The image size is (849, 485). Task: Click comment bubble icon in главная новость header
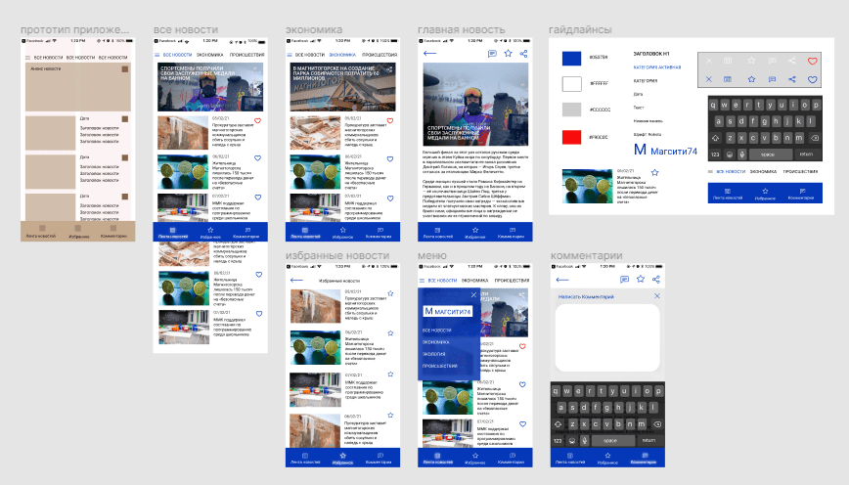491,54
